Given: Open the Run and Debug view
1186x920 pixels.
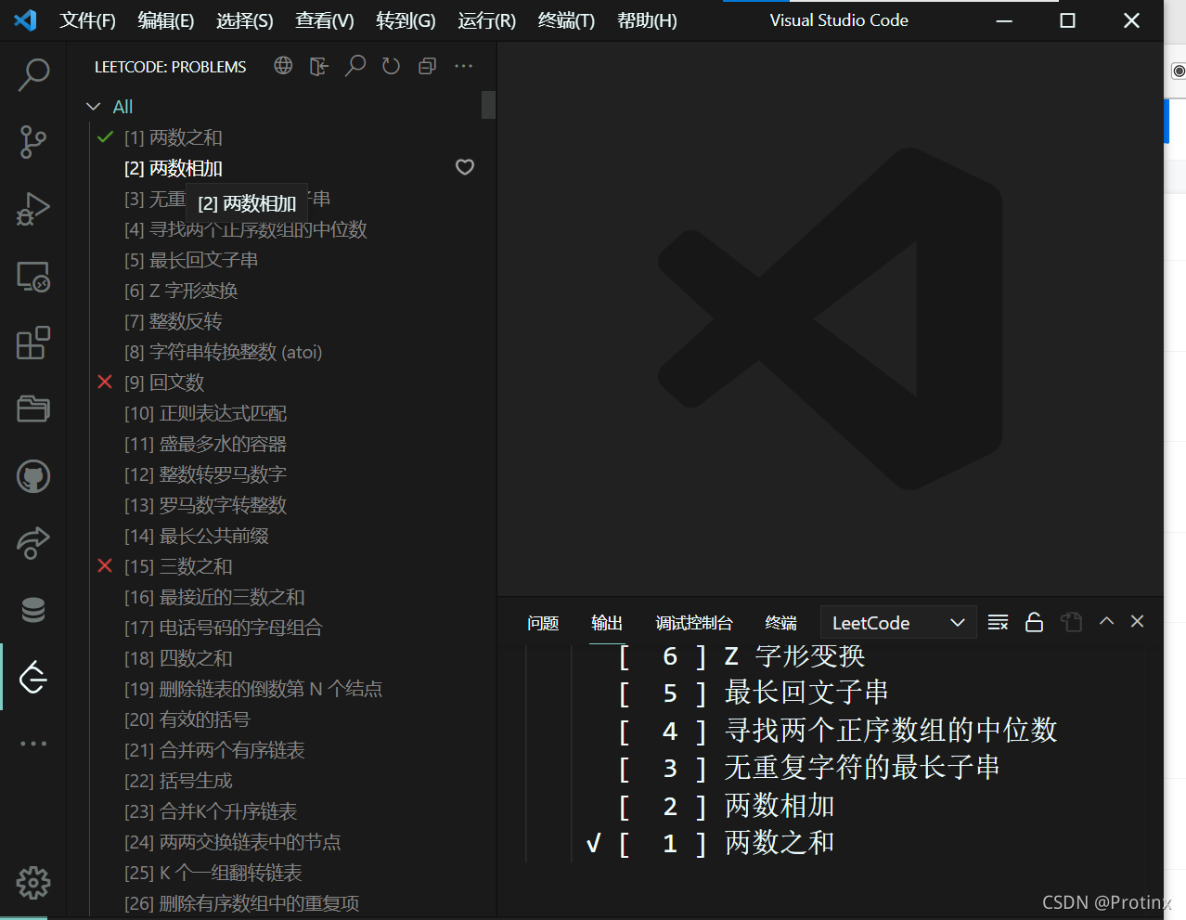Looking at the screenshot, I should 33,209.
